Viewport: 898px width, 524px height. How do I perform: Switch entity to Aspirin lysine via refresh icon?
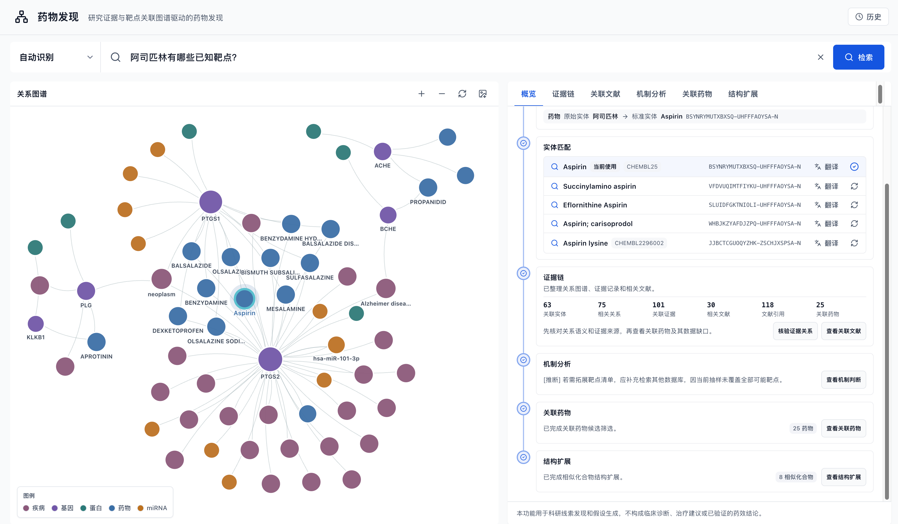click(x=854, y=243)
